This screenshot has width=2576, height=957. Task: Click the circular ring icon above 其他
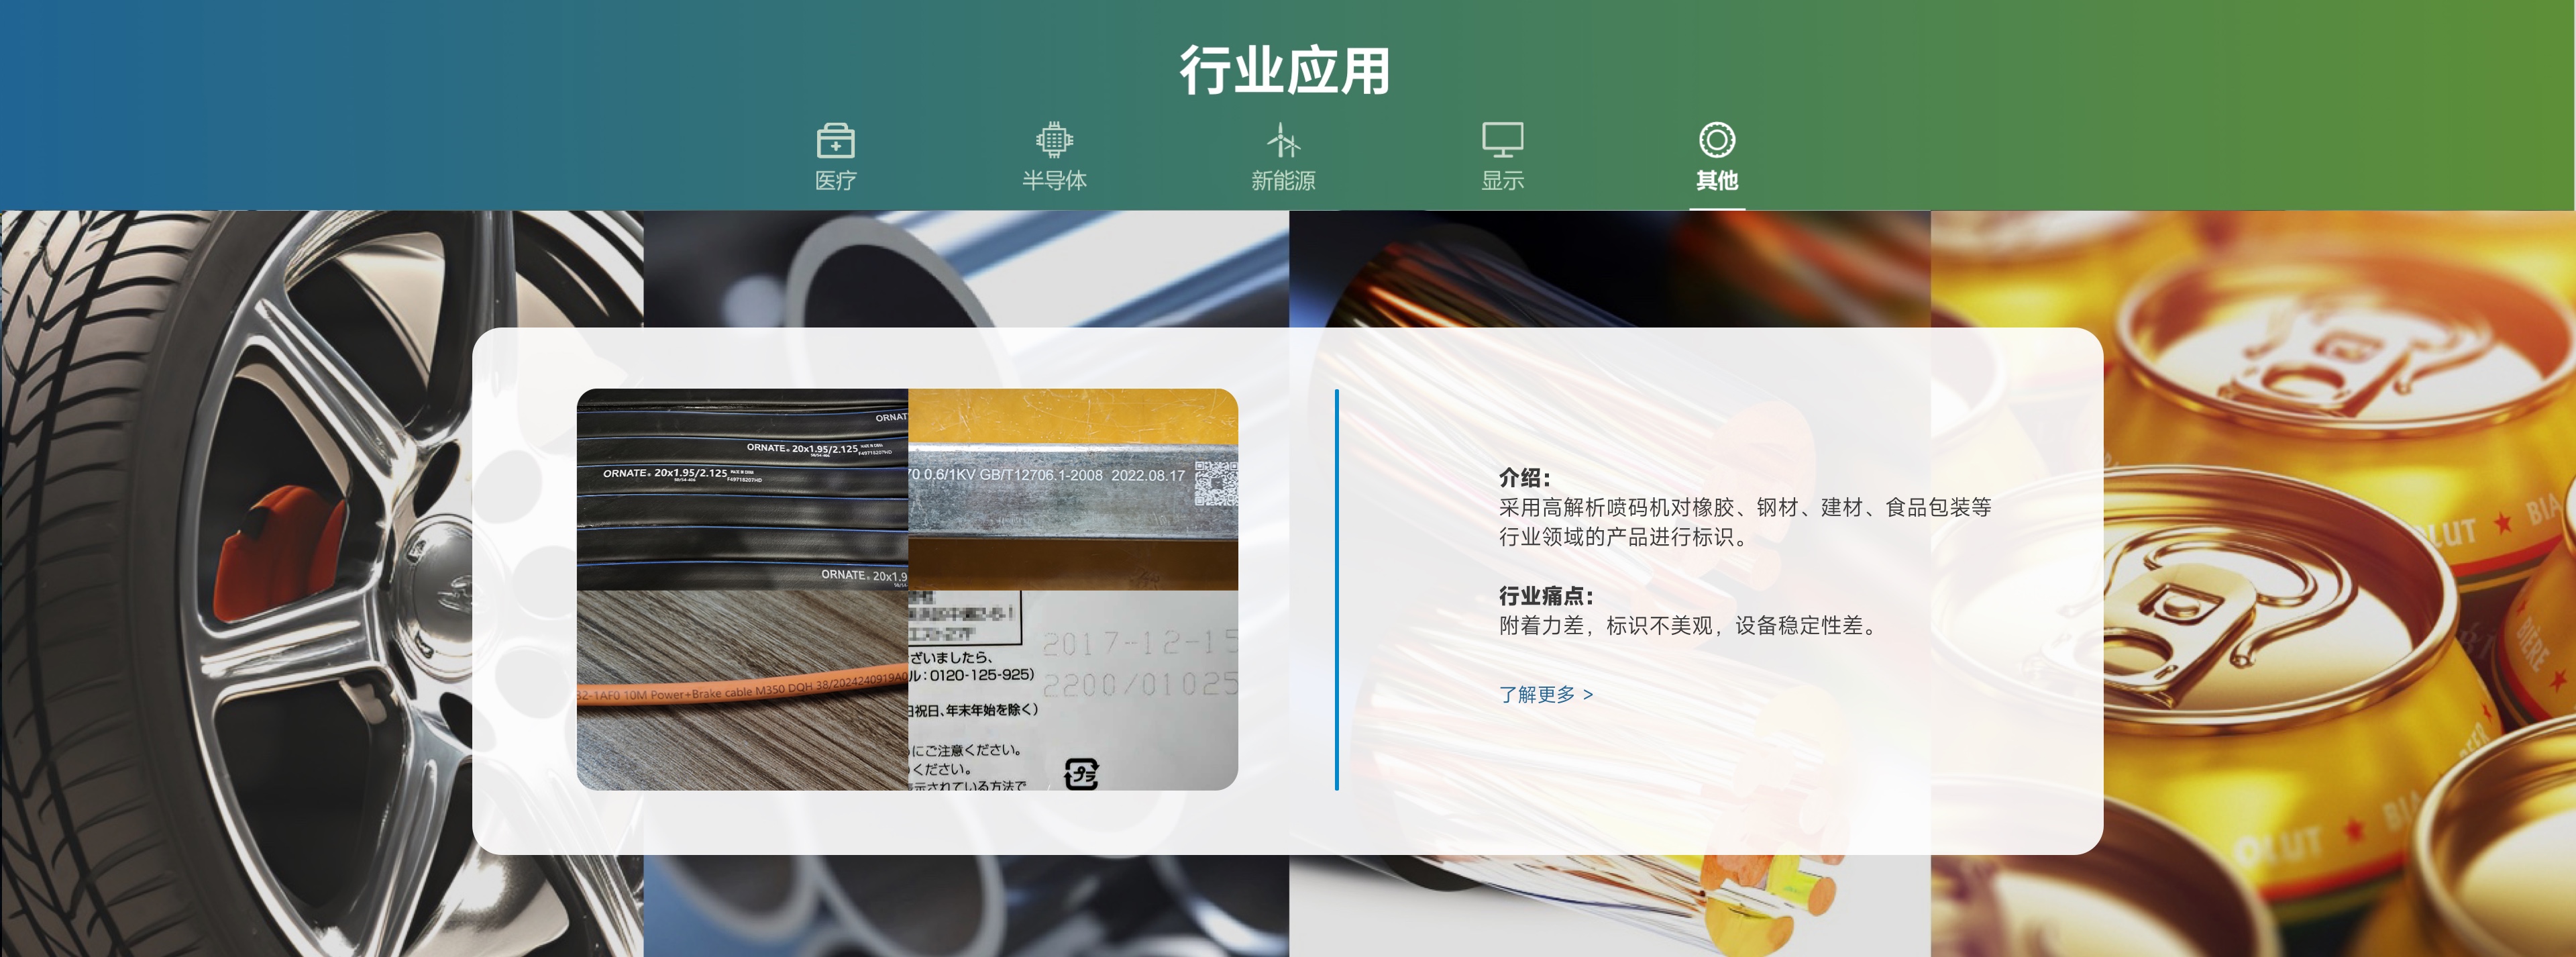tap(1716, 140)
